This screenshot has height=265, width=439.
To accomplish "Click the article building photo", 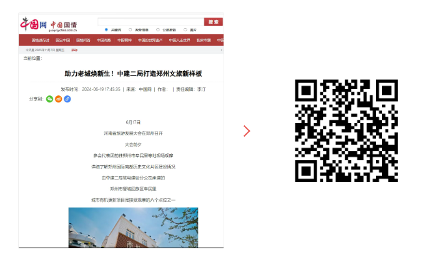I will [x=133, y=227].
